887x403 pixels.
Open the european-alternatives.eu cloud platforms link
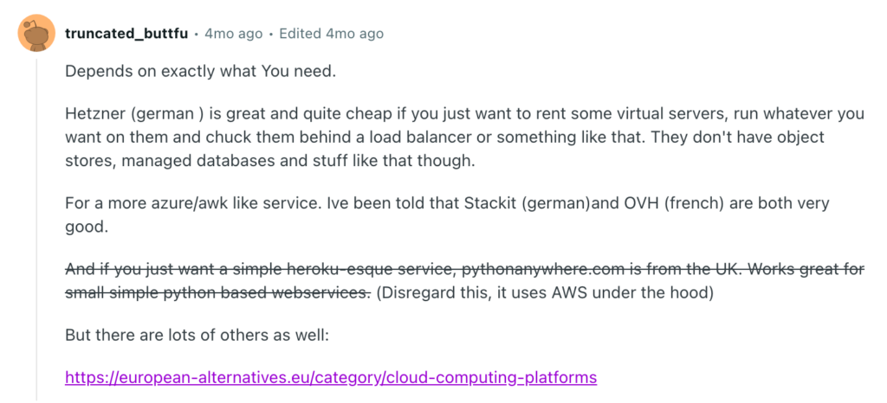[331, 377]
